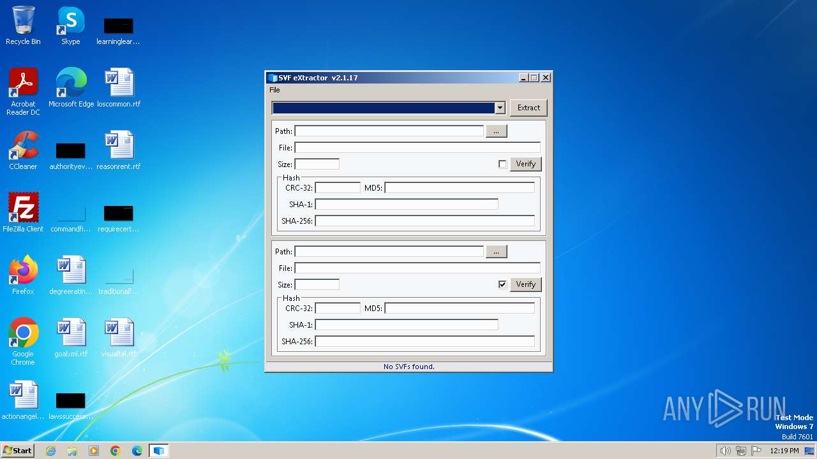Image resolution: width=817 pixels, height=459 pixels.
Task: Click the upper SHA-1 hash field
Action: 407,204
